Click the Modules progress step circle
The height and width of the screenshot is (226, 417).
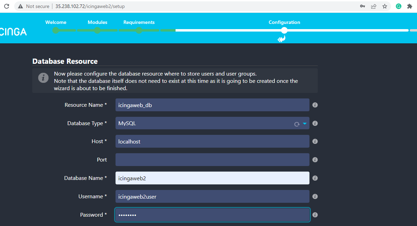97,31
